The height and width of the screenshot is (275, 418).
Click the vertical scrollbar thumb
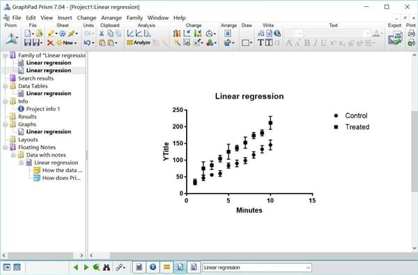415,151
